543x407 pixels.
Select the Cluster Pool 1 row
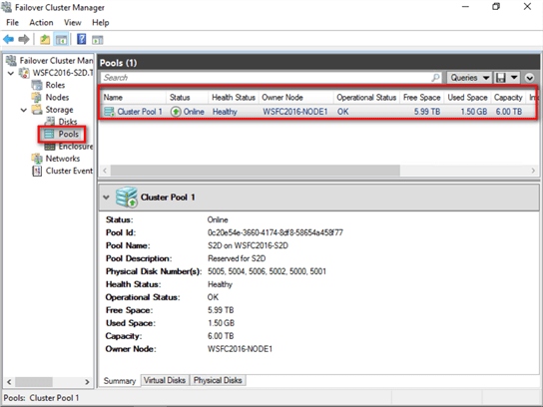point(317,112)
